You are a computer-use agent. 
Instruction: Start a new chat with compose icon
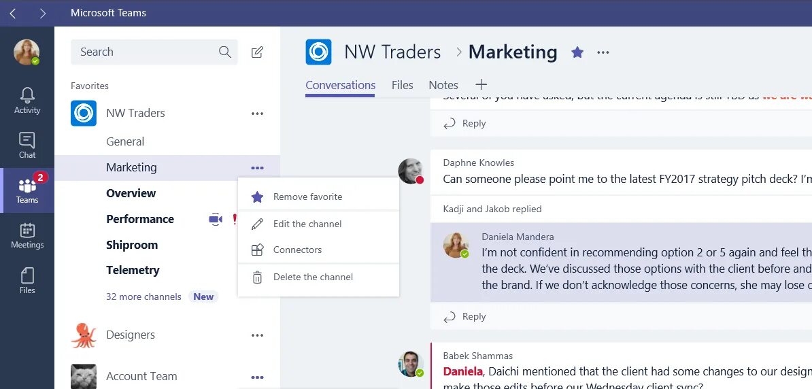tap(257, 52)
